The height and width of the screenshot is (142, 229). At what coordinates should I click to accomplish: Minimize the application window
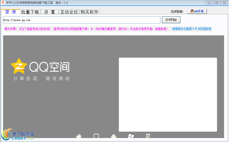(209, 3)
